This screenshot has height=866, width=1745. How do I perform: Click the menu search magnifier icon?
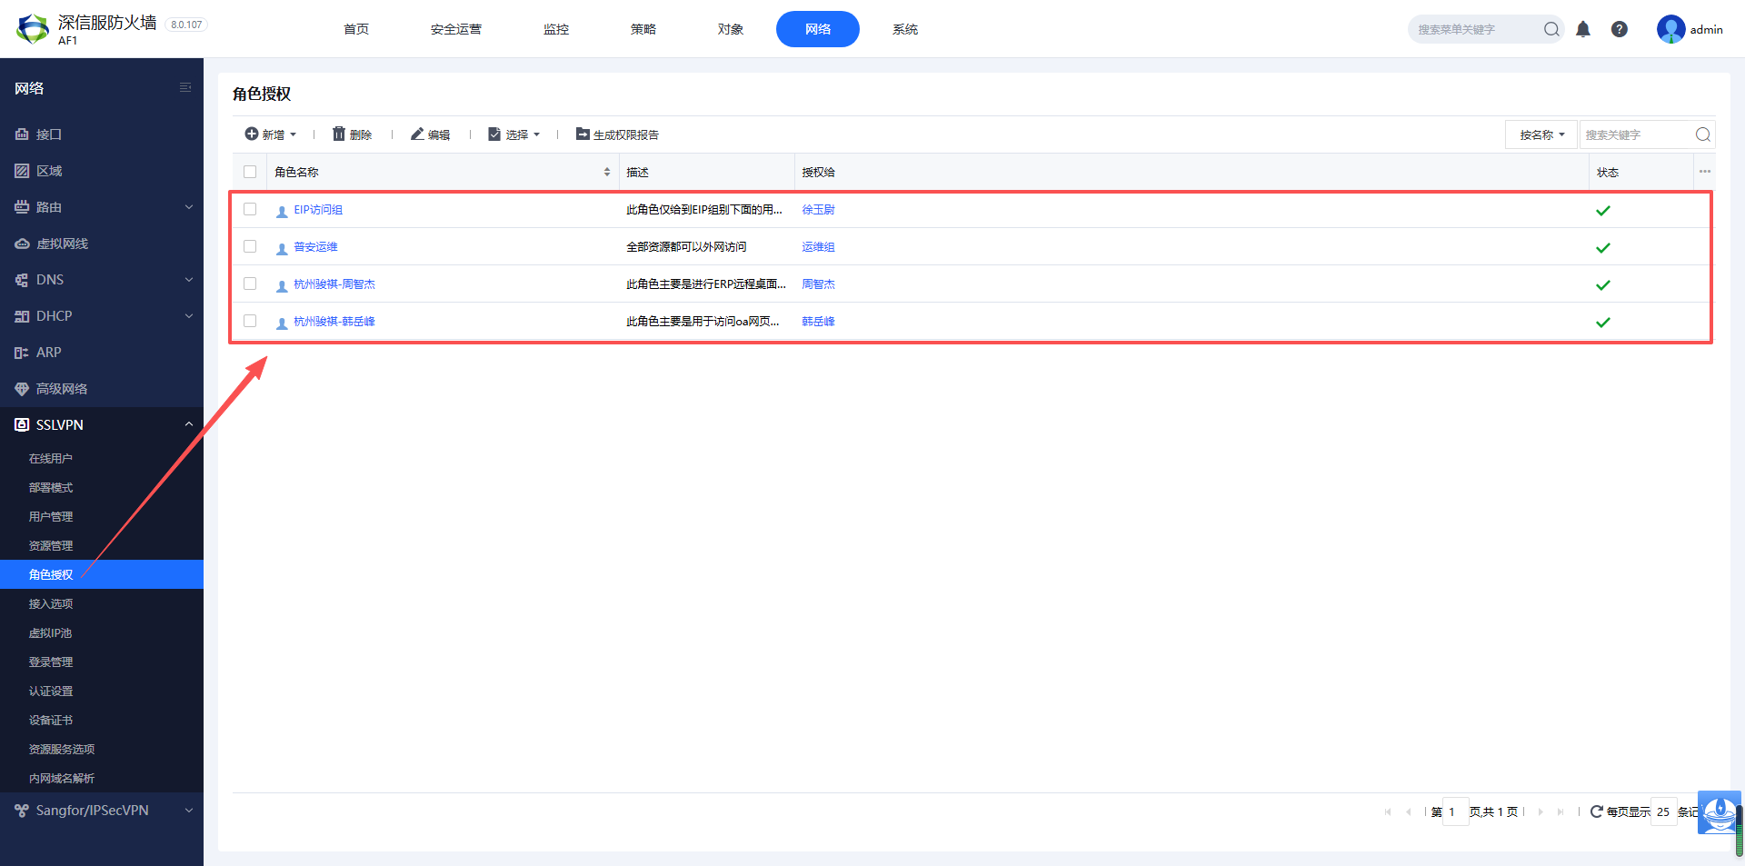pos(1551,29)
